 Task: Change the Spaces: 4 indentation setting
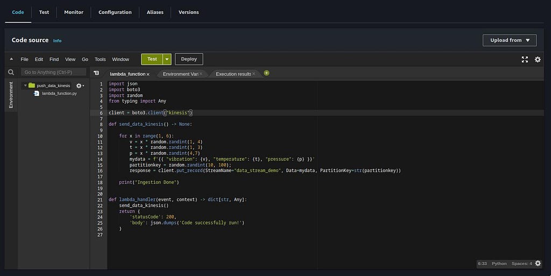[x=521, y=264]
